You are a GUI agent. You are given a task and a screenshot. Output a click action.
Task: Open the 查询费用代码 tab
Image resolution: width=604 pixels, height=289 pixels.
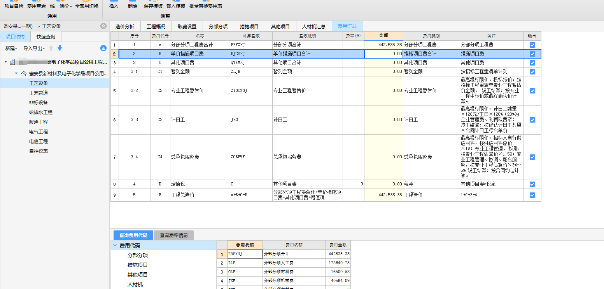(x=133, y=235)
